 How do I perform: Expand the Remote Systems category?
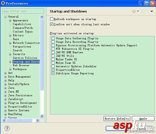pos(6,110)
